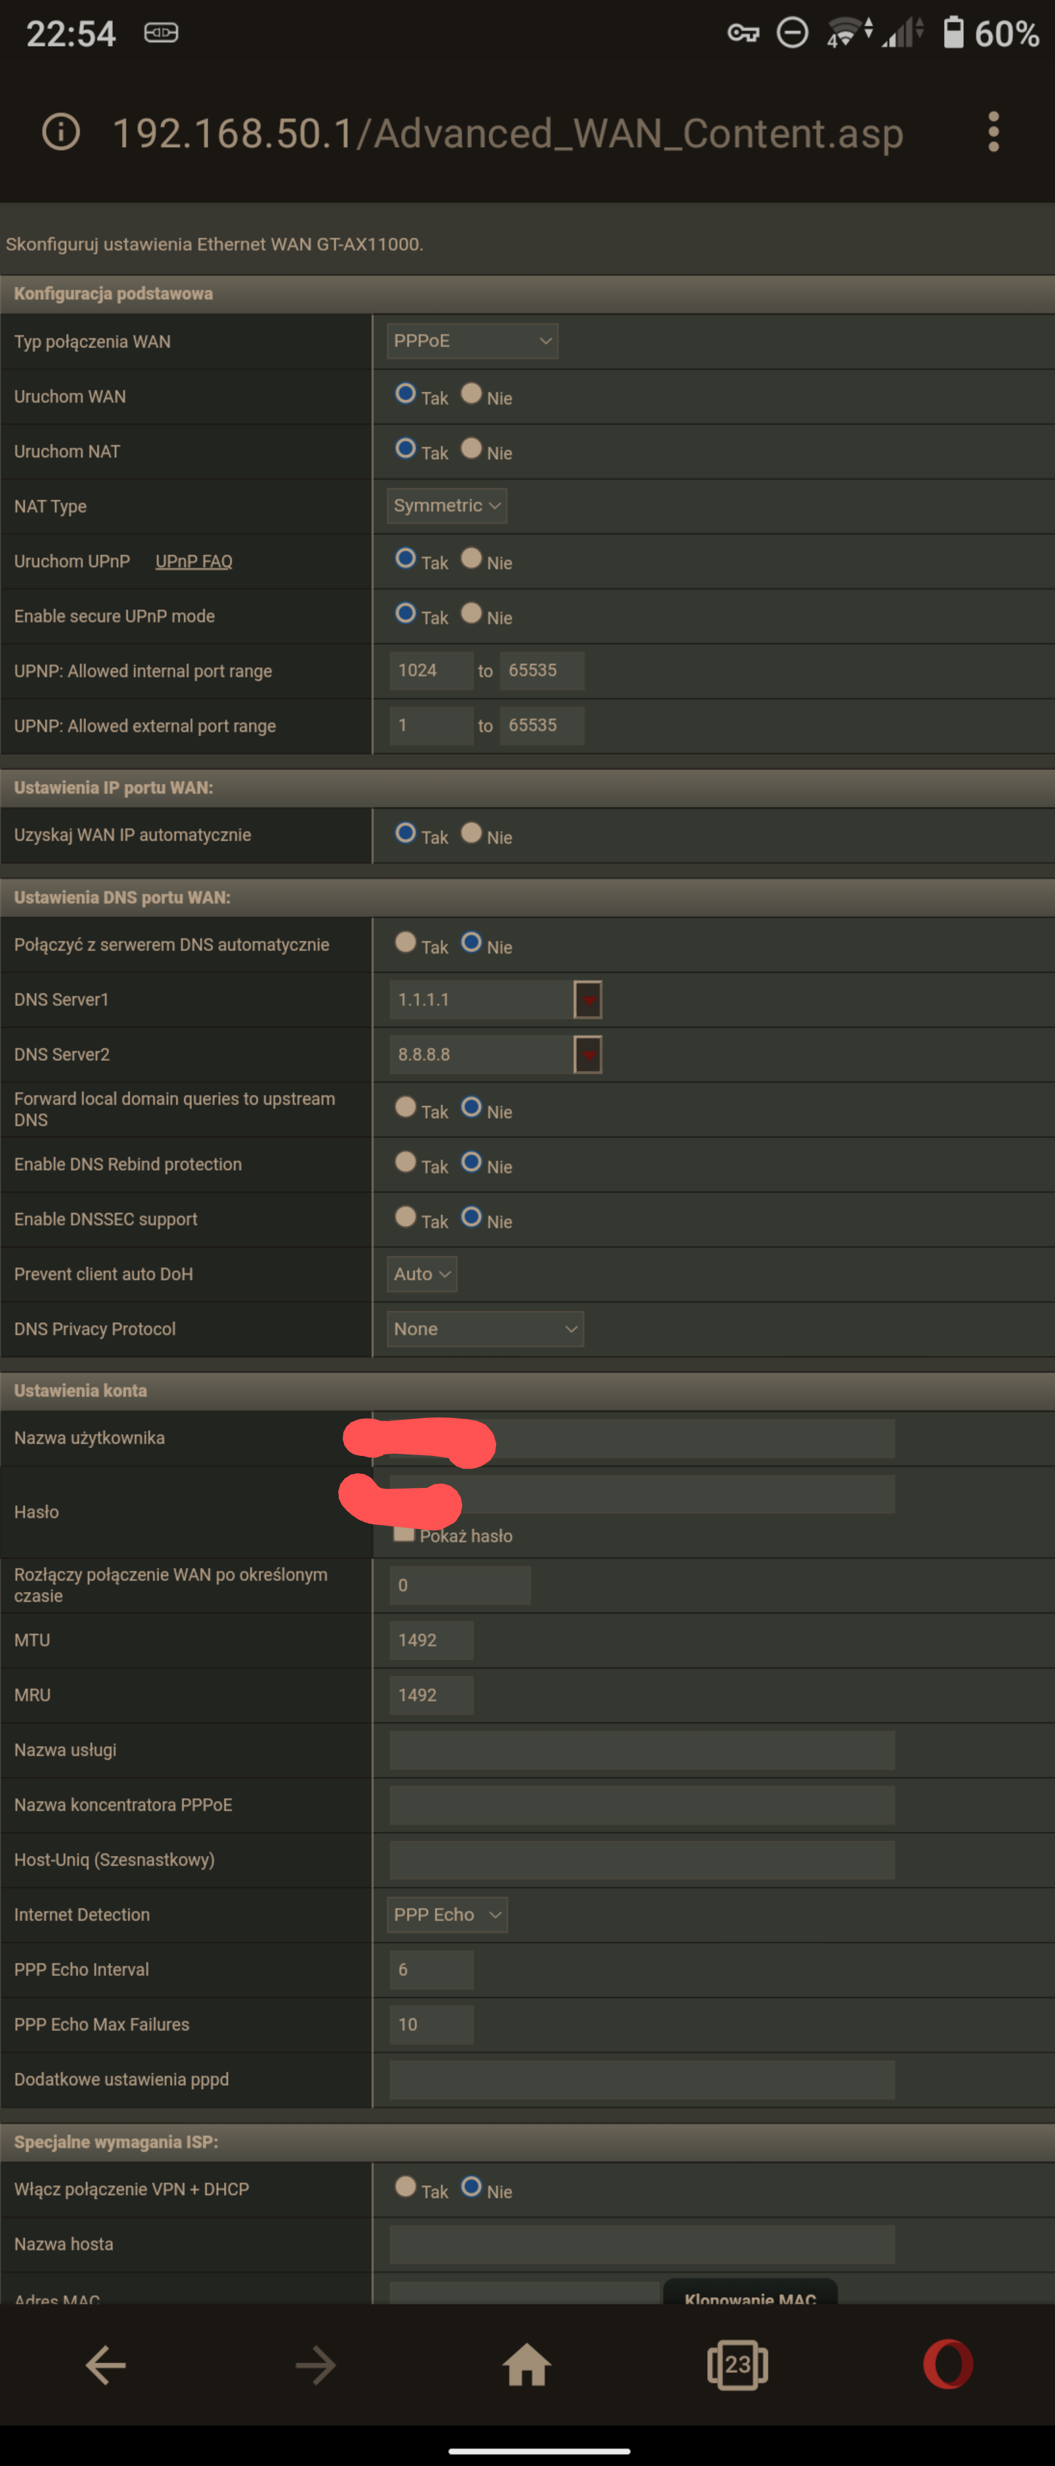Image resolution: width=1055 pixels, height=2466 pixels.
Task: Tap the battery icon in status bar
Action: (954, 33)
